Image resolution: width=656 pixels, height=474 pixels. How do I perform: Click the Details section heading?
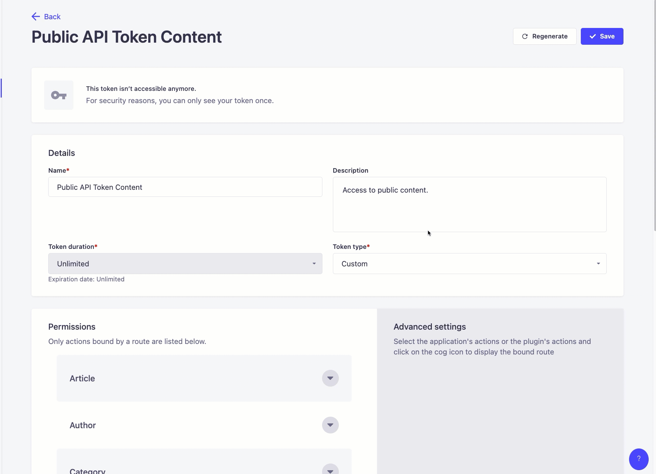coord(62,153)
